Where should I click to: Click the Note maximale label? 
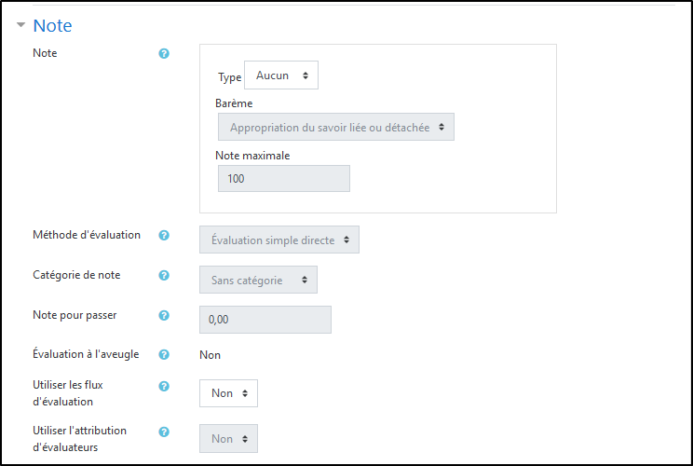point(252,156)
